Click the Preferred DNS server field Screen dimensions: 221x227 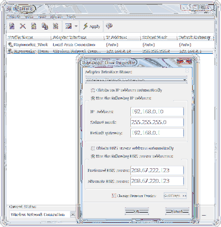(x=157, y=170)
